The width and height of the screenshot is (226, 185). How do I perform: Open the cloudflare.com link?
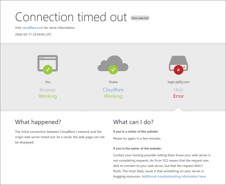(32, 28)
